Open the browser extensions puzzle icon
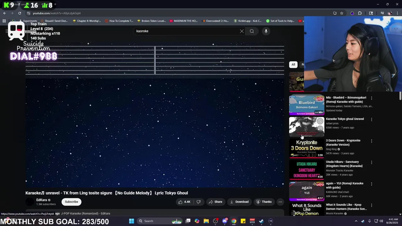The width and height of the screenshot is (402, 226). coord(360,13)
